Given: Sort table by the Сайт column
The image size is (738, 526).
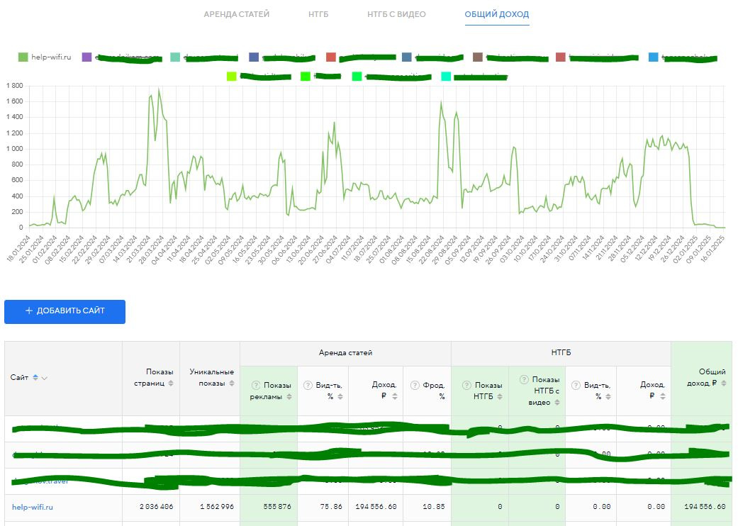Looking at the screenshot, I should [x=35, y=377].
